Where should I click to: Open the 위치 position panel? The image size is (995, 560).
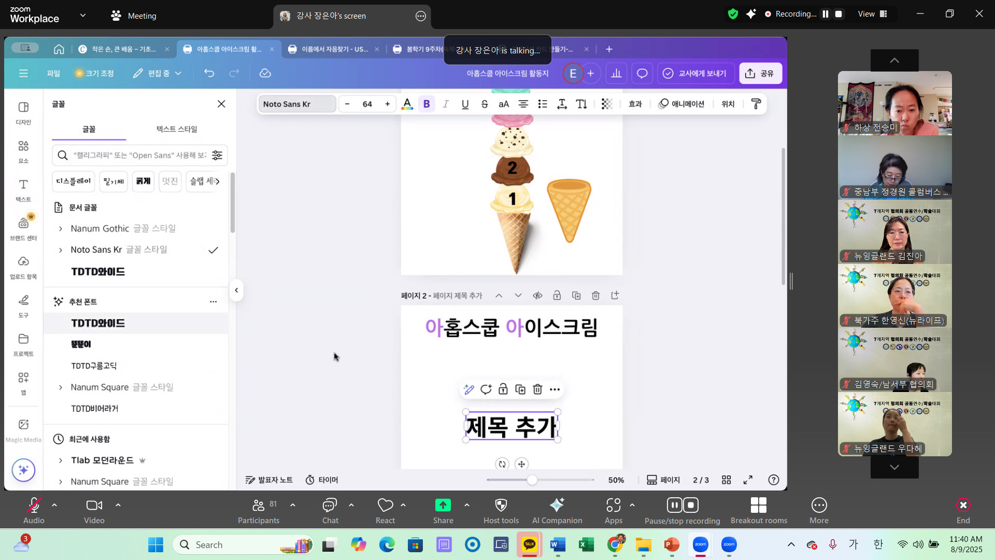click(728, 104)
